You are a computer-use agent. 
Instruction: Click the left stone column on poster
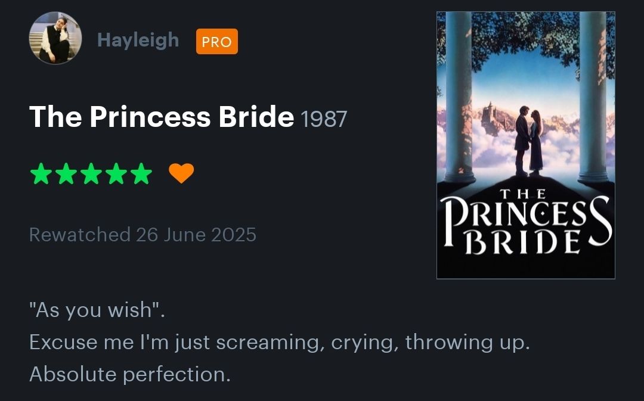459,95
